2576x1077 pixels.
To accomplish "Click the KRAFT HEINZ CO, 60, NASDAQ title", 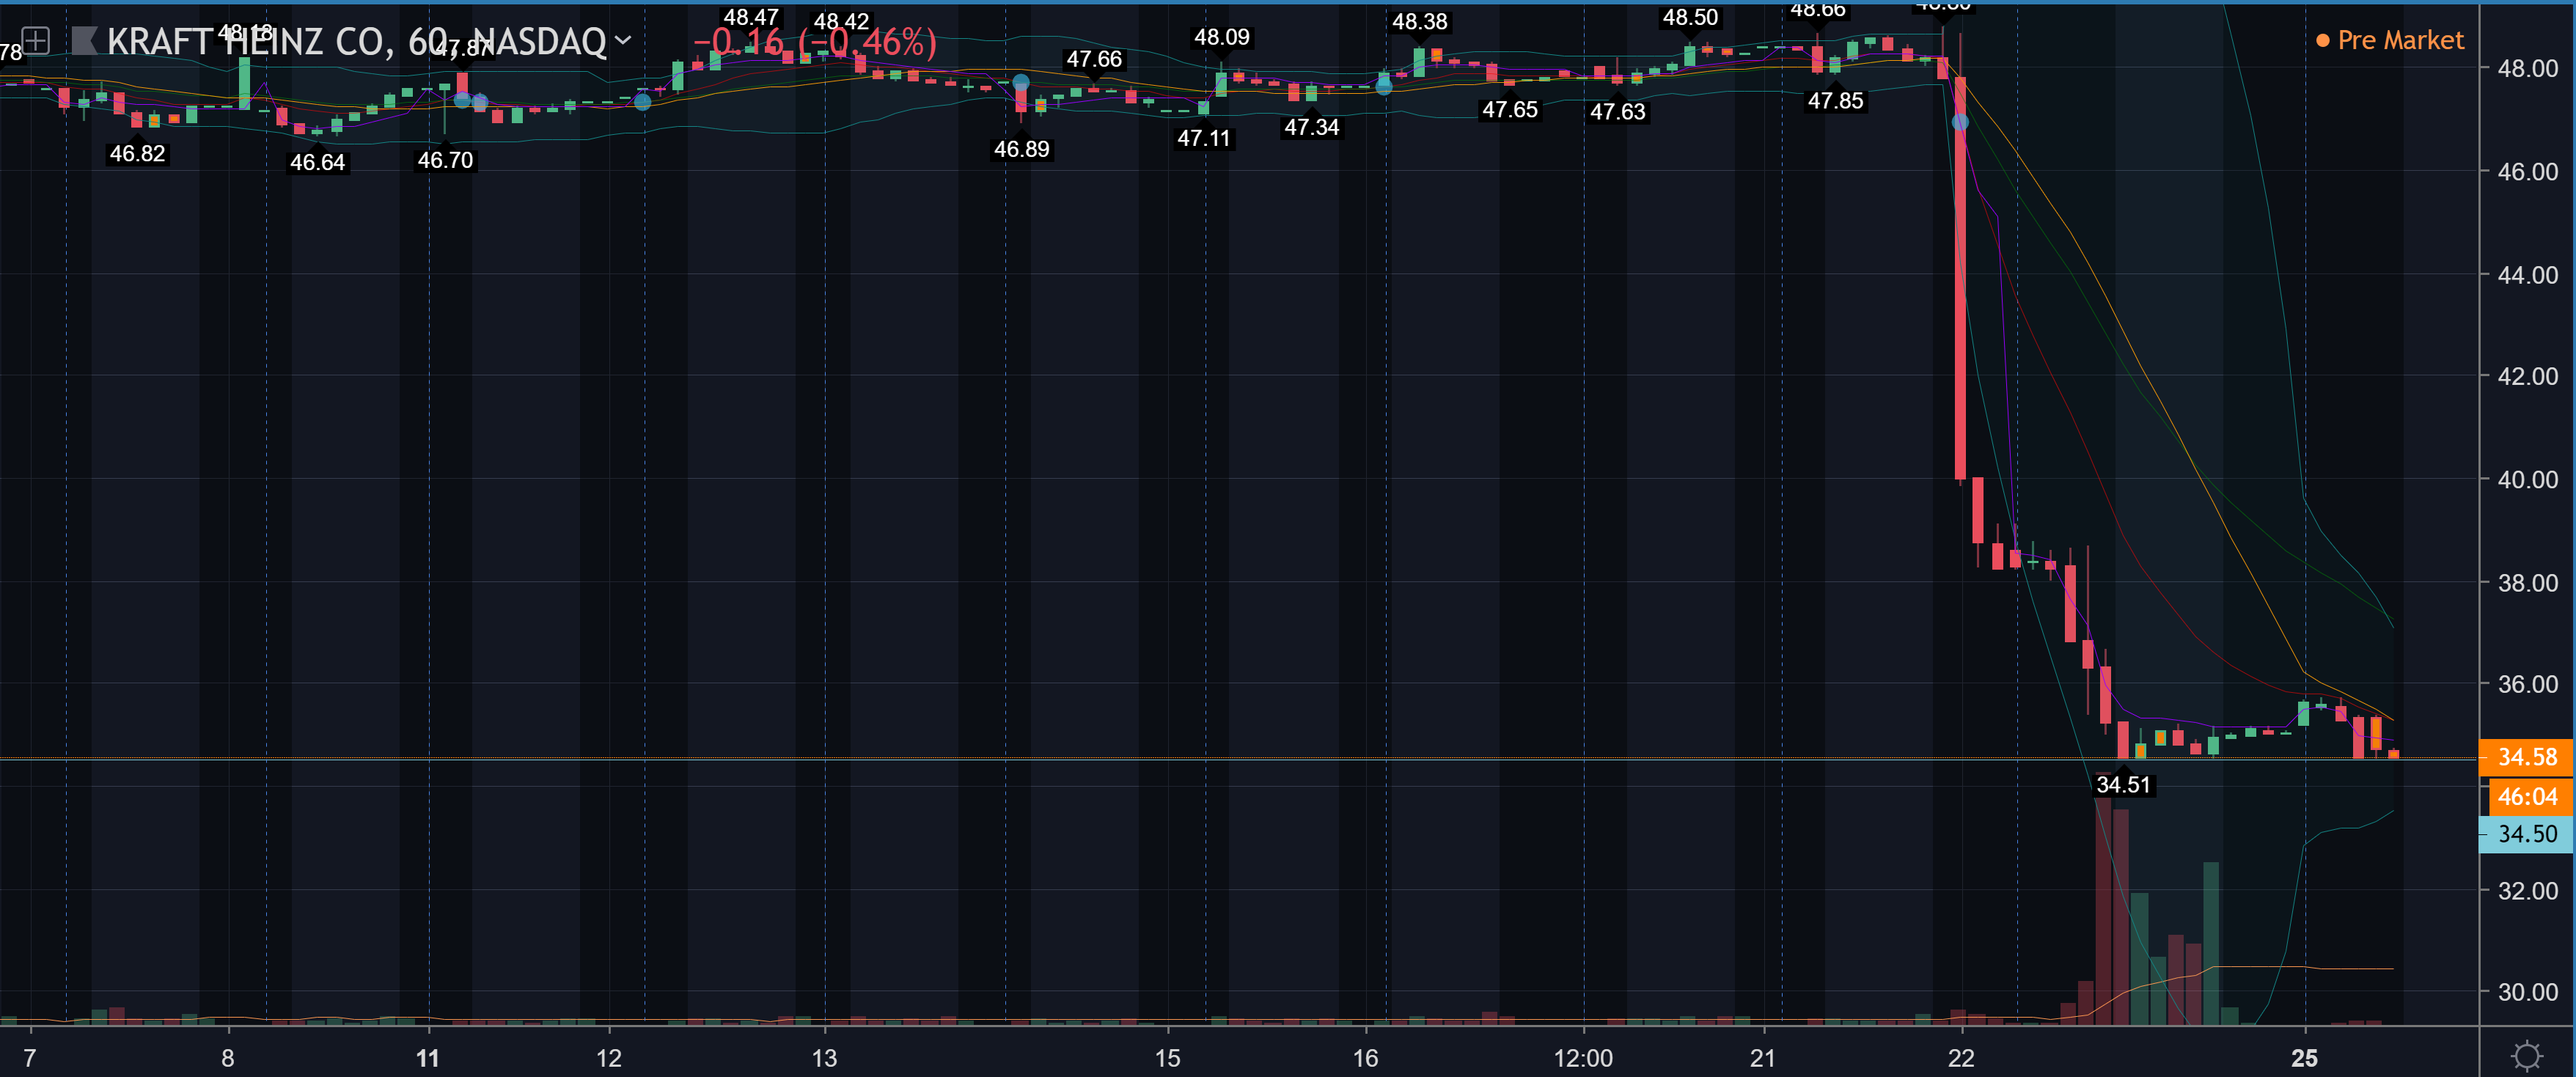I will pos(356,41).
